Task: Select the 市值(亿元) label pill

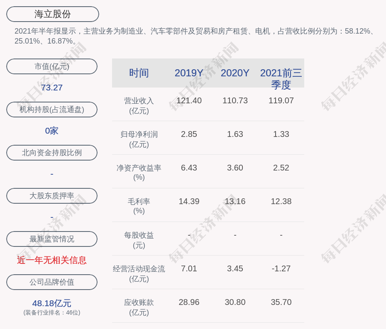Action: 52,66
